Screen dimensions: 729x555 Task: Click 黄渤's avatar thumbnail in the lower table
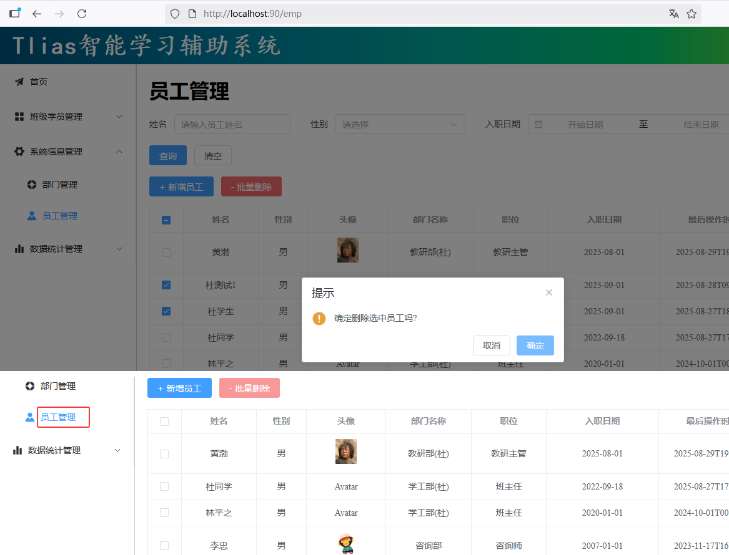point(346,451)
